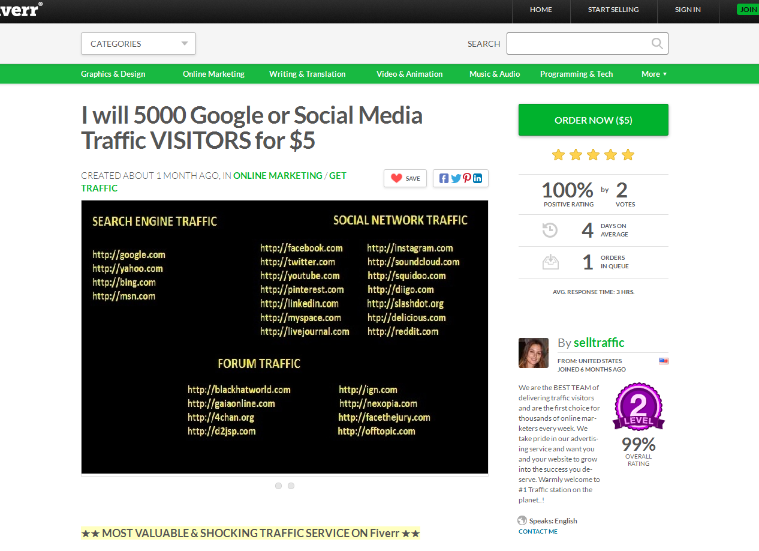Image resolution: width=759 pixels, height=551 pixels.
Task: Click the Fiverr logo
Action: [20, 9]
